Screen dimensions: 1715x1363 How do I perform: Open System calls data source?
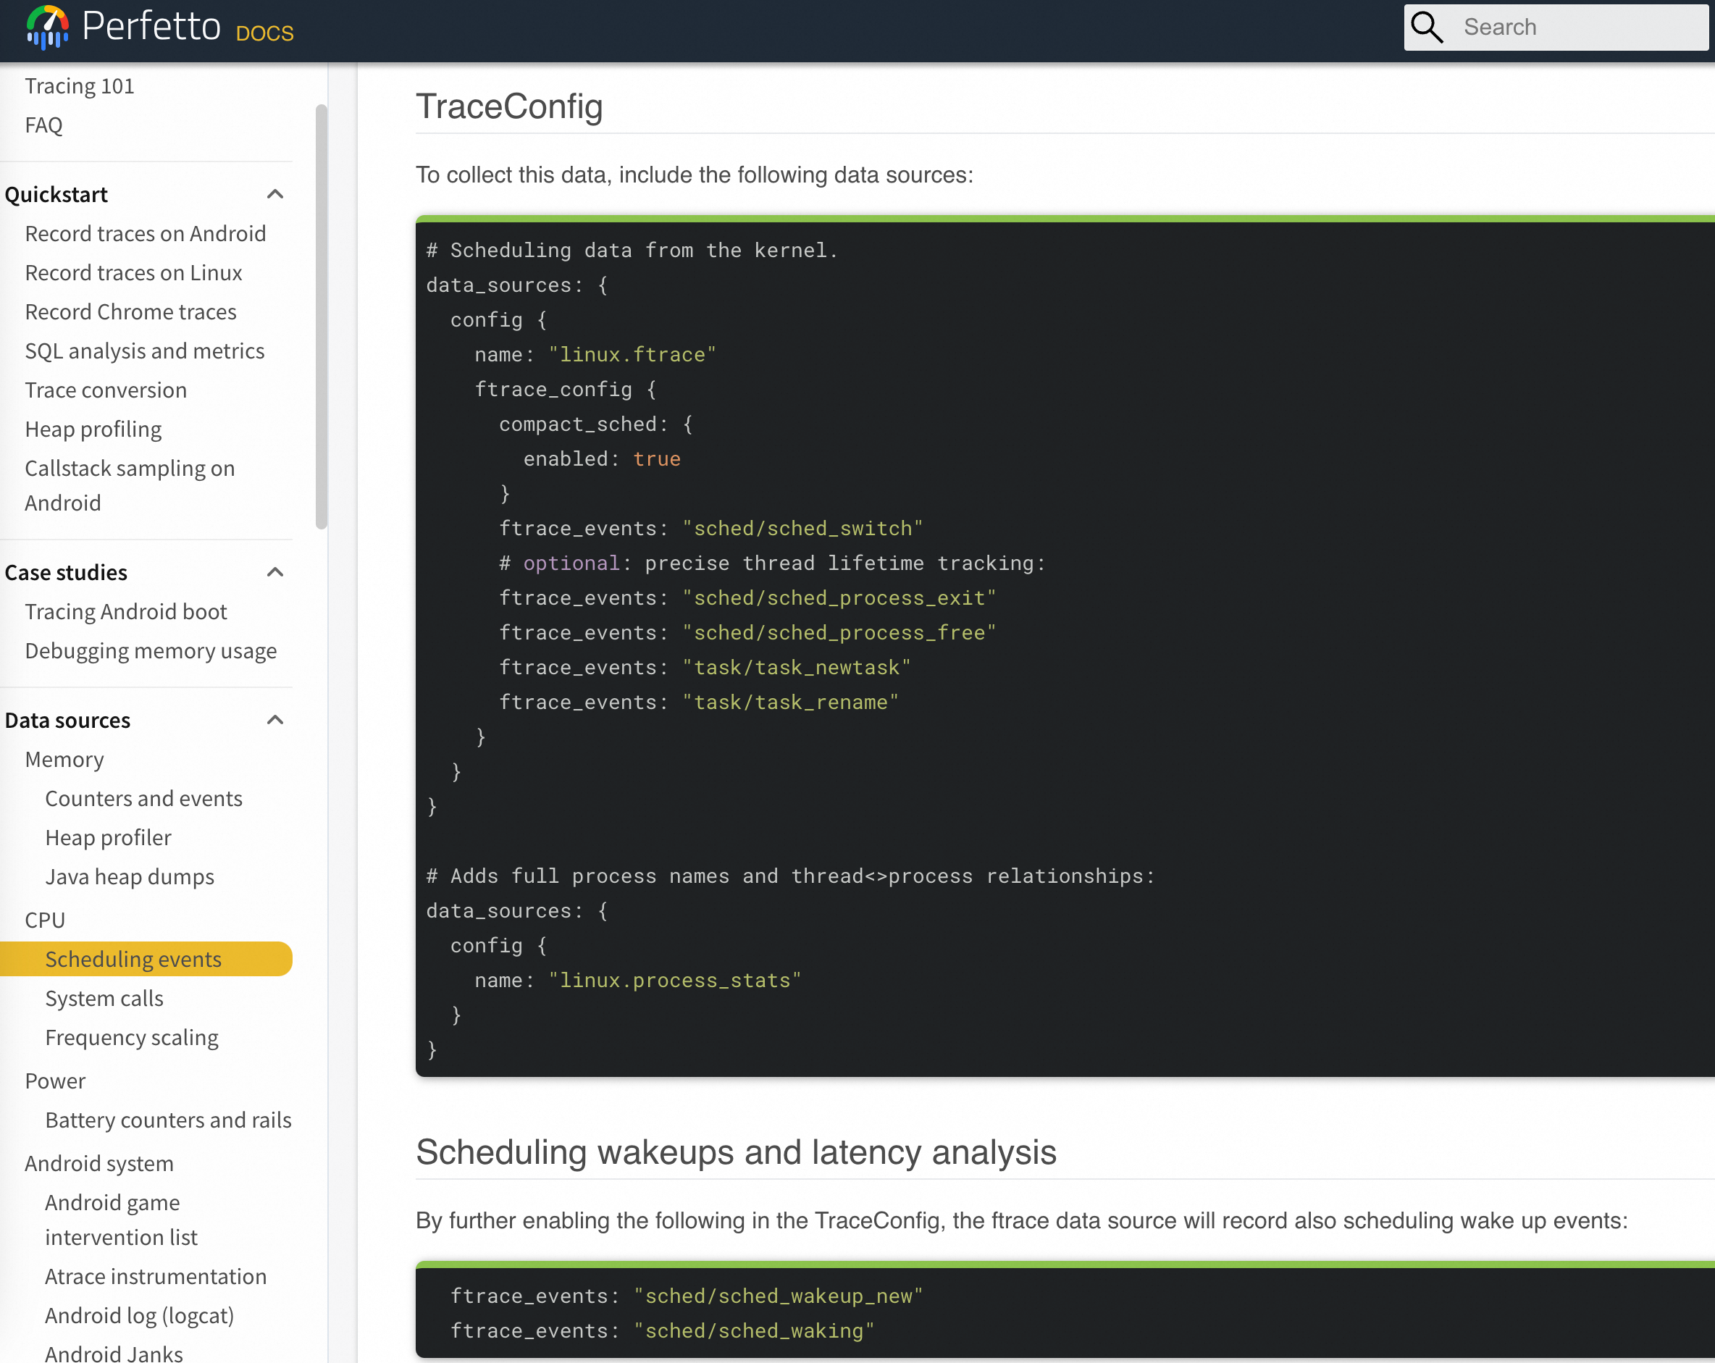(104, 998)
